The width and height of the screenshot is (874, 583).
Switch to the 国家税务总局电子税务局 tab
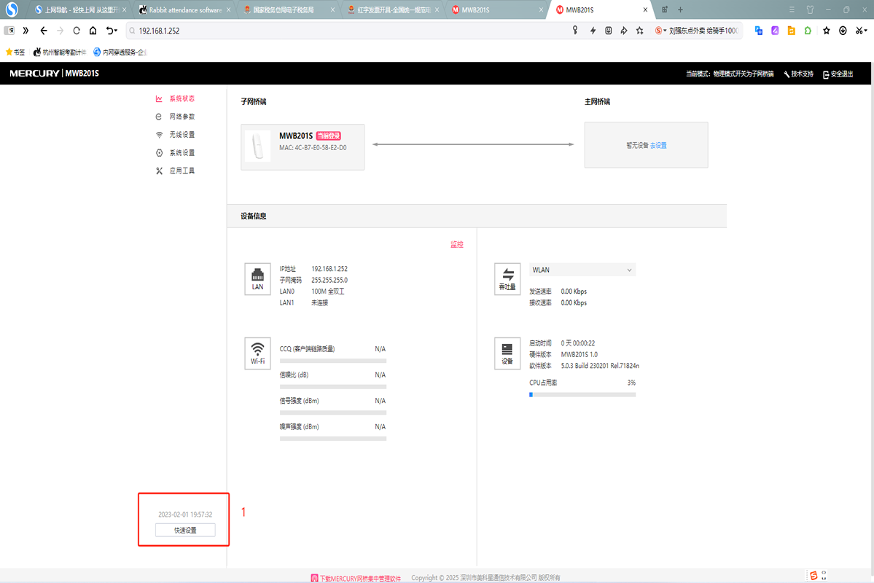pyautogui.click(x=290, y=10)
